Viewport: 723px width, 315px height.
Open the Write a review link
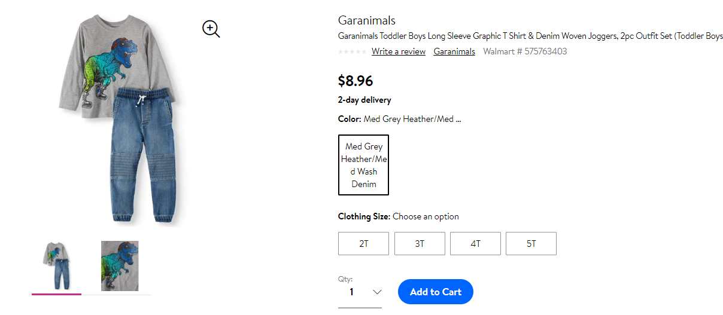[x=399, y=51]
